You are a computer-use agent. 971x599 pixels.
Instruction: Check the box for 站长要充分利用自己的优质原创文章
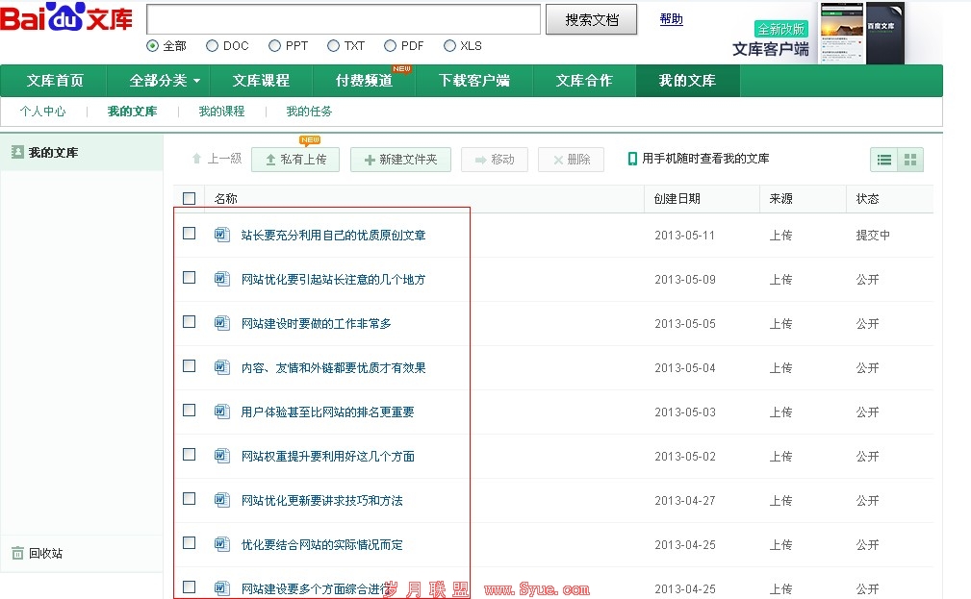pyautogui.click(x=189, y=234)
